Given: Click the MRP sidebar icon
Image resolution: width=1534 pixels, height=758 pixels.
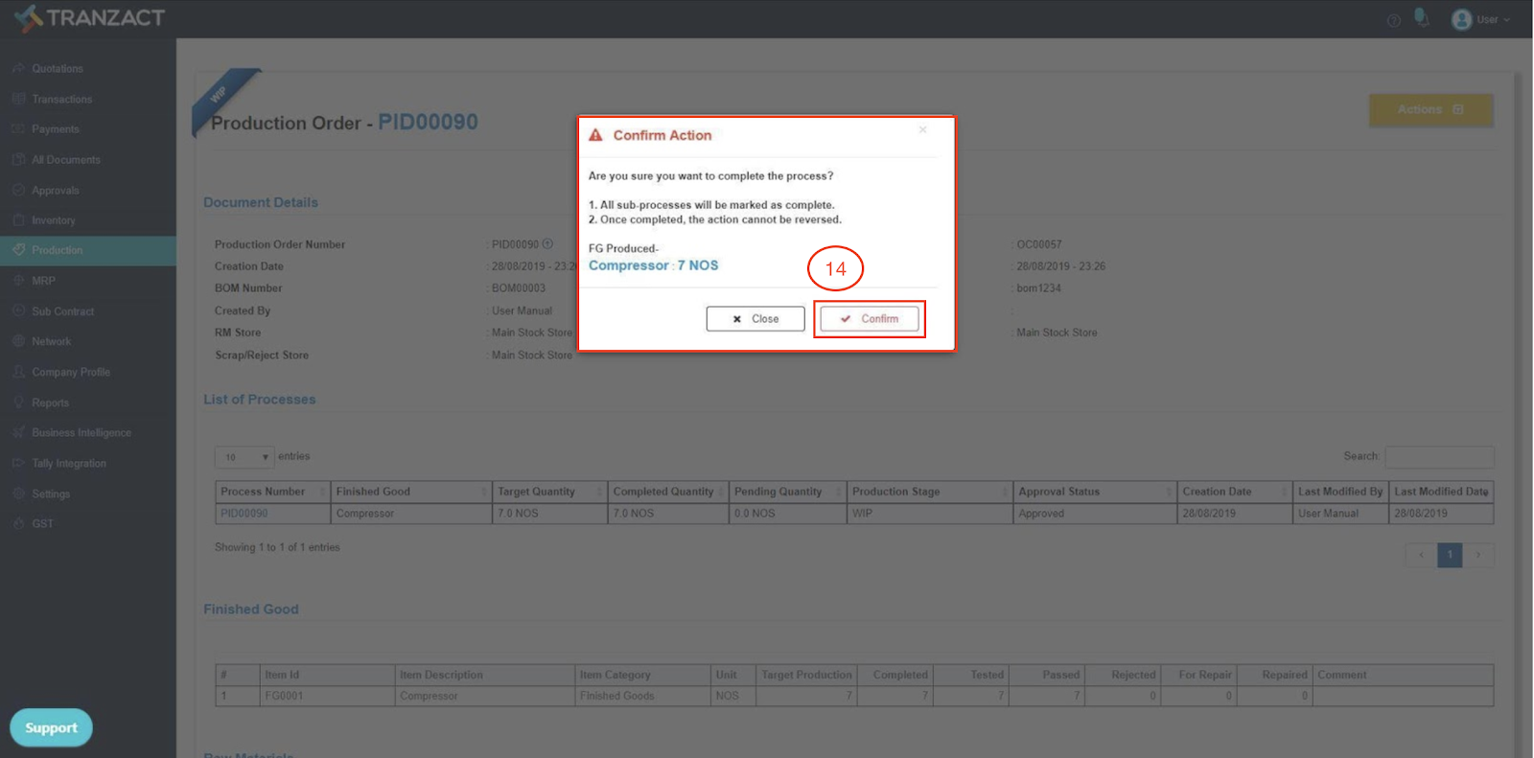Looking at the screenshot, I should click(18, 280).
